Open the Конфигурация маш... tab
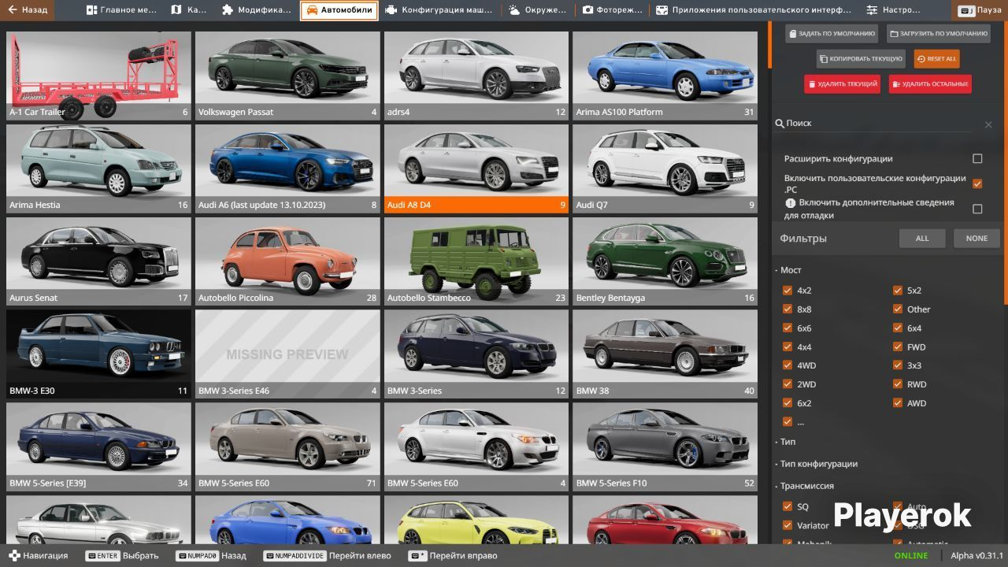 [x=439, y=10]
